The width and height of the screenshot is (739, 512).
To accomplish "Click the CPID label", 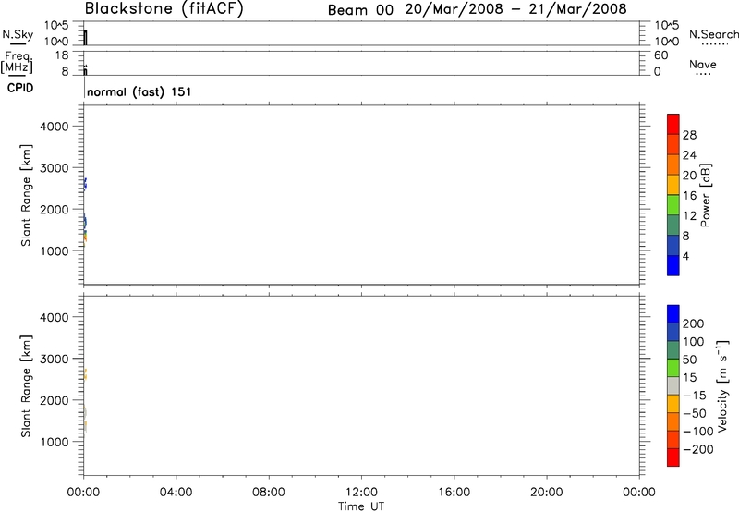I will click(x=20, y=88).
